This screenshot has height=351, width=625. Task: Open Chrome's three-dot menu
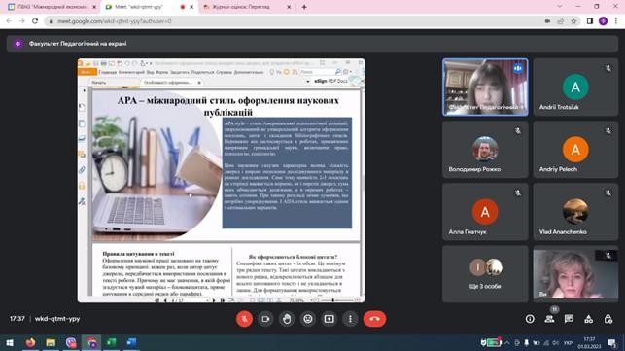[616, 21]
